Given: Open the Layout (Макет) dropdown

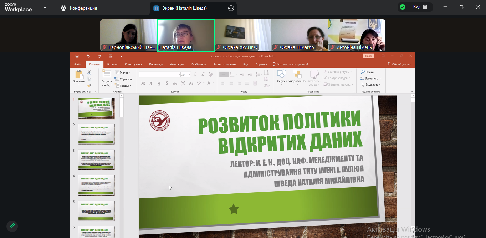Looking at the screenshot, I should [123, 72].
